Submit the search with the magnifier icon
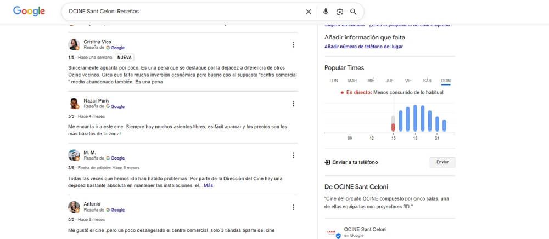Screen dimensions: 549x239 [354, 12]
